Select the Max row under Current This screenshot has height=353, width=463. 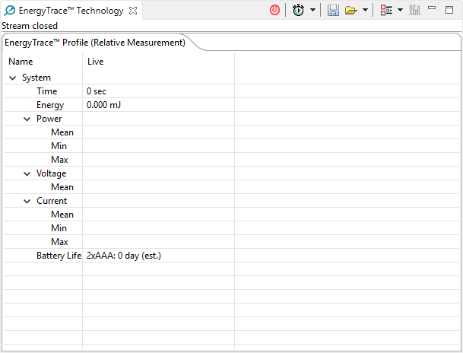pos(231,242)
